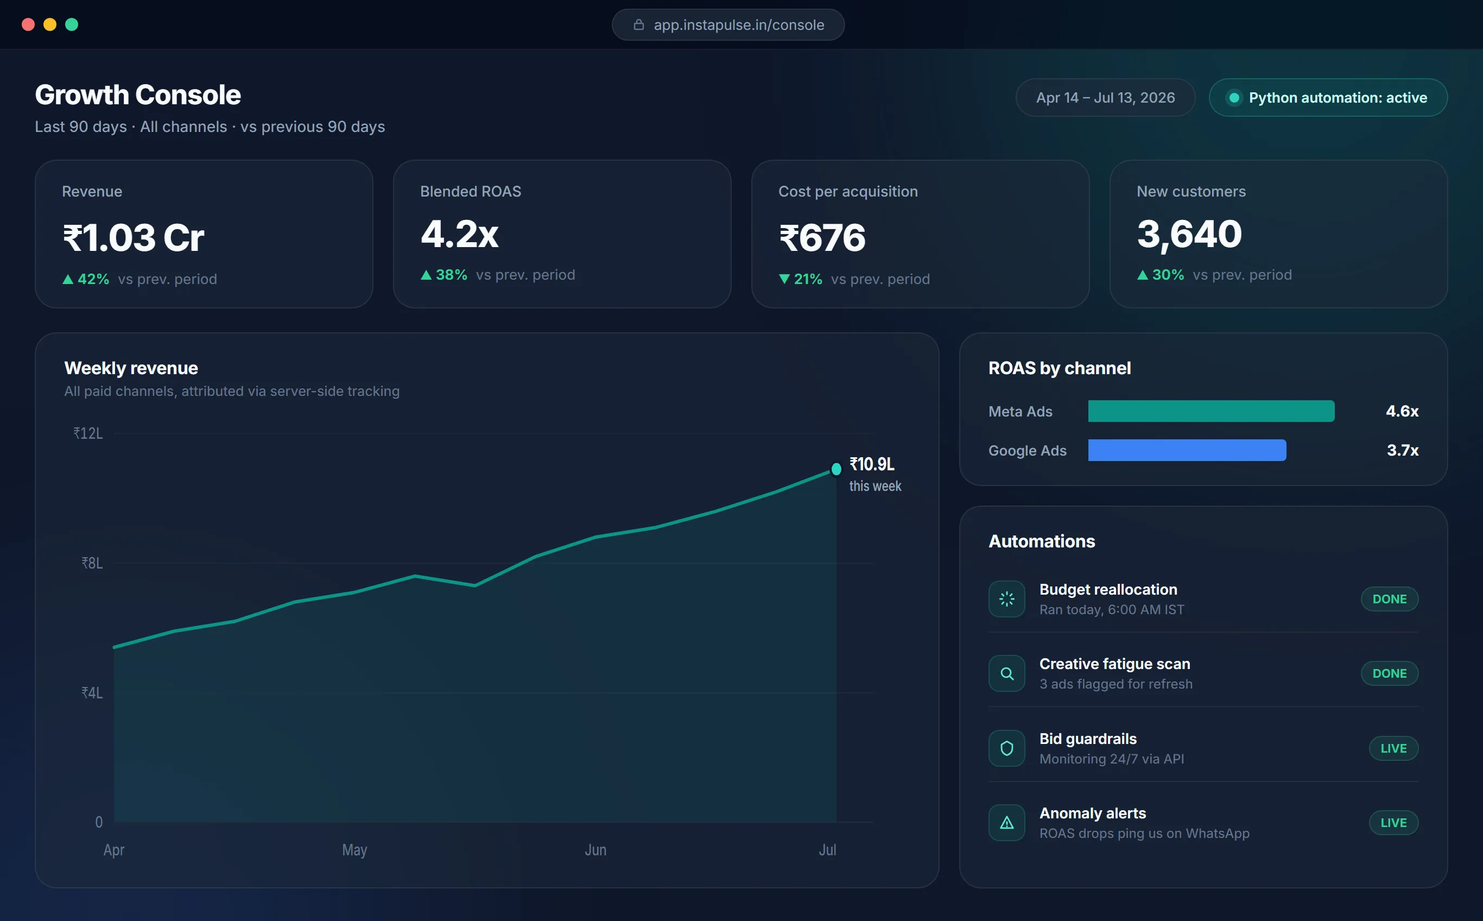Image resolution: width=1483 pixels, height=921 pixels.
Task: Click the Automations panel title
Action: click(1042, 541)
